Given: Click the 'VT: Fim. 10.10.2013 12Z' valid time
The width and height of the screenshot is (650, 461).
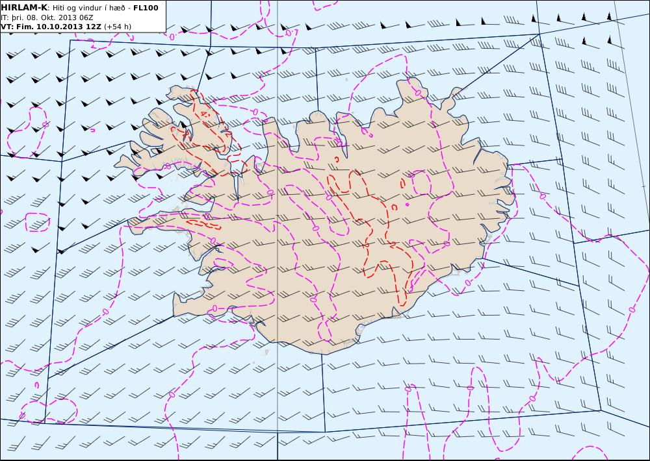Looking at the screenshot, I should point(51,27).
